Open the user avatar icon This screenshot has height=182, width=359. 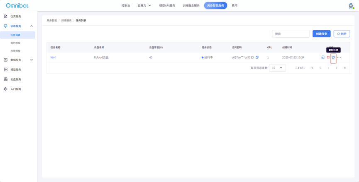351,6
